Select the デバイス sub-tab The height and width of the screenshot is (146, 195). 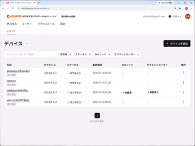11,31
